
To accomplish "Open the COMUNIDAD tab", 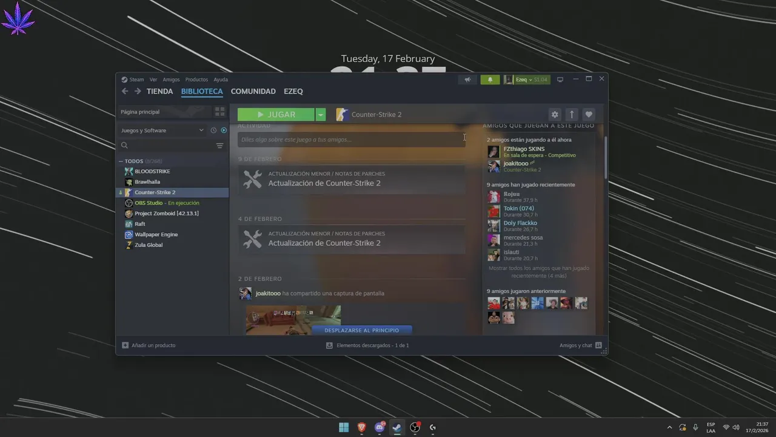I will point(253,91).
